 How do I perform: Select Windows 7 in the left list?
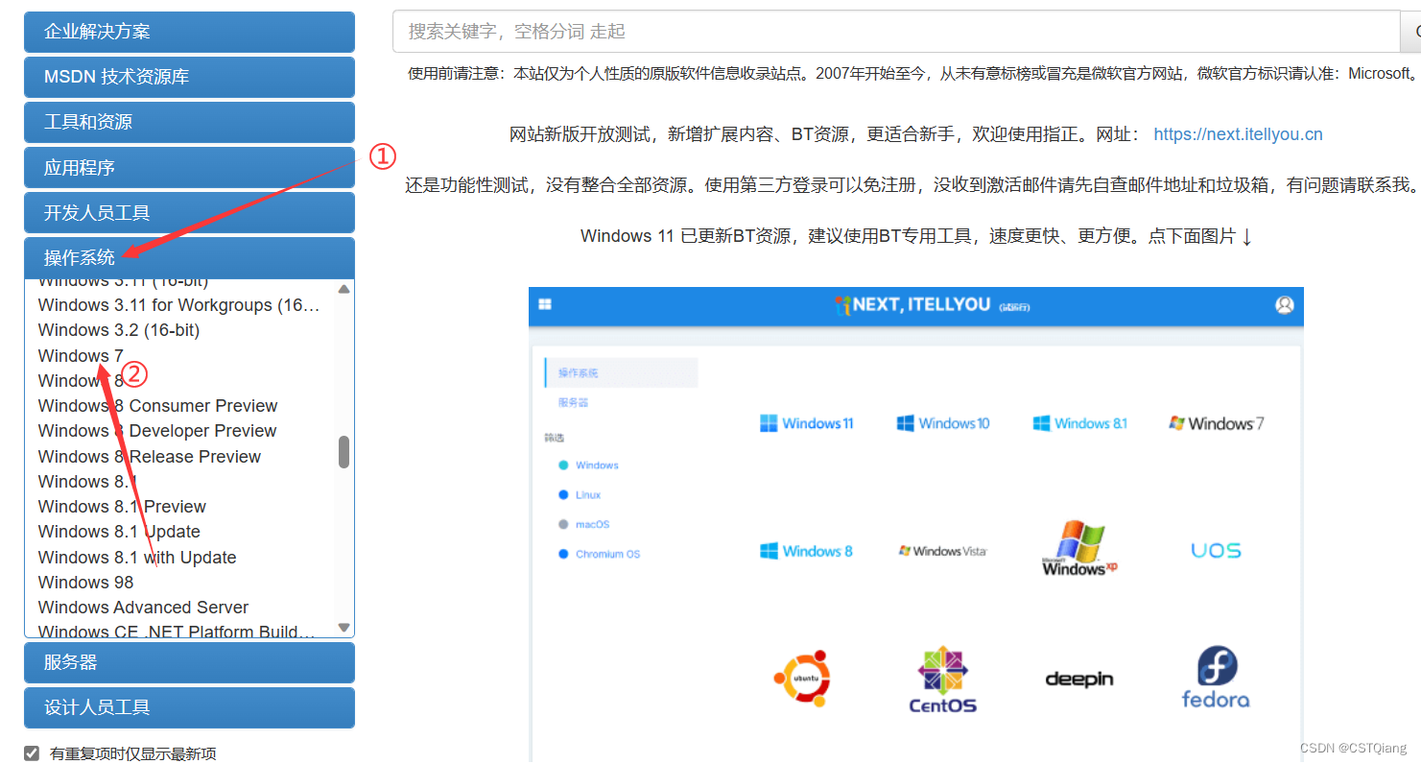point(81,355)
